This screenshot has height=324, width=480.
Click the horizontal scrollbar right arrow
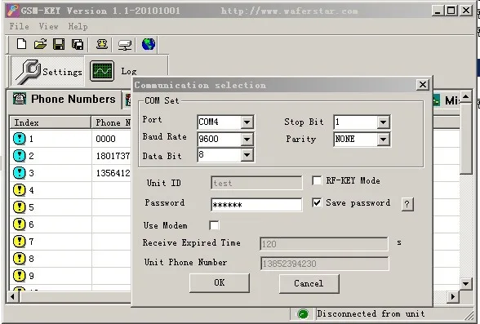452,296
